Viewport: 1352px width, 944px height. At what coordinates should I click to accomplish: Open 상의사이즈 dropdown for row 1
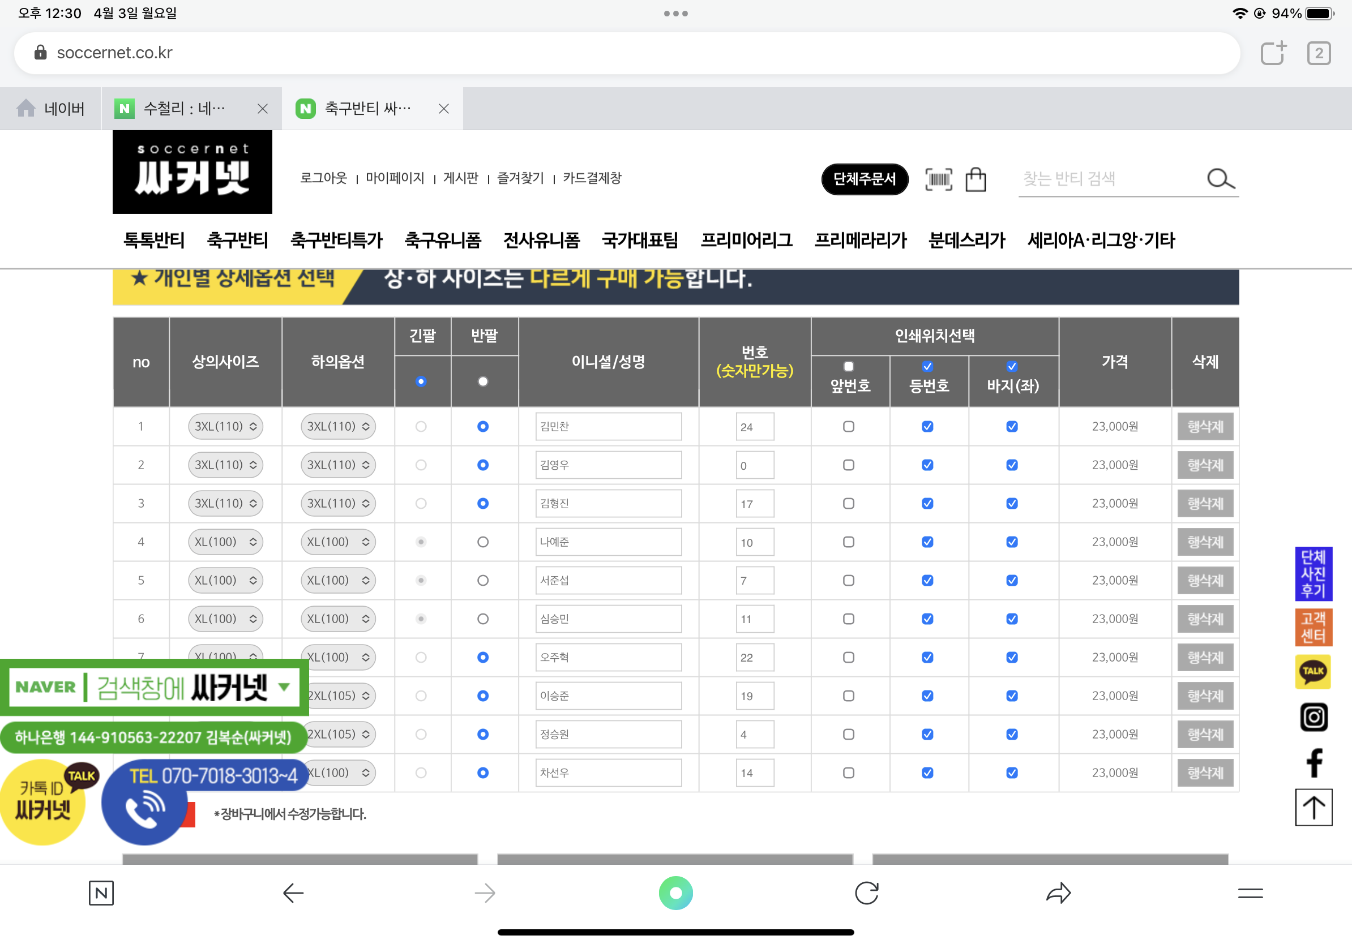point(225,427)
